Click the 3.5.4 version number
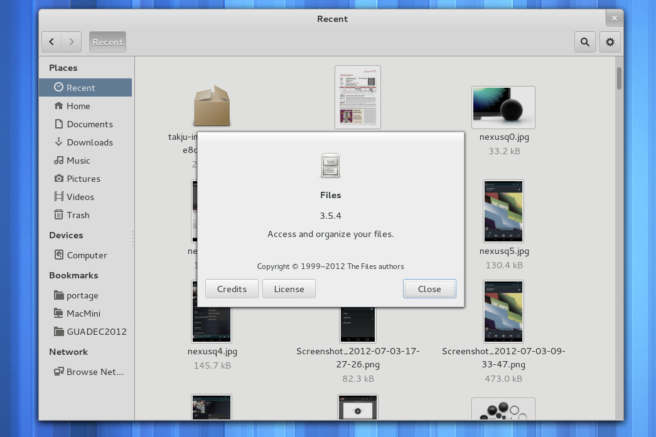656x437 pixels. pos(330,216)
